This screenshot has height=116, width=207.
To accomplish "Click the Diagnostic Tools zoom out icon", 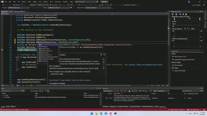I will [x=183, y=14].
